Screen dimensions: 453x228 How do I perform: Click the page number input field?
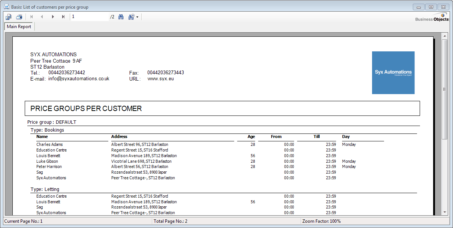89,17
